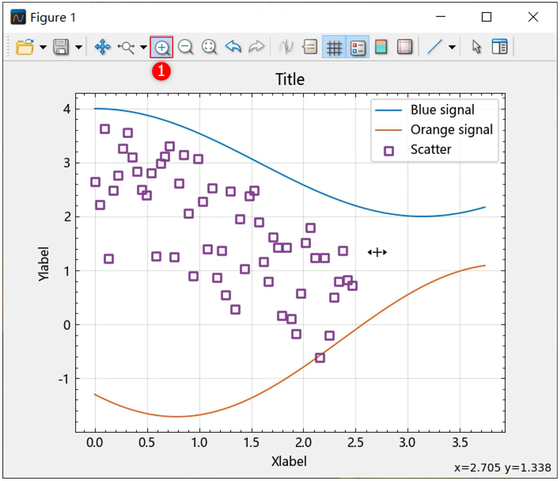Image resolution: width=560 pixels, height=481 pixels.
Task: Expand the save dropdown arrow
Action: pos(79,48)
